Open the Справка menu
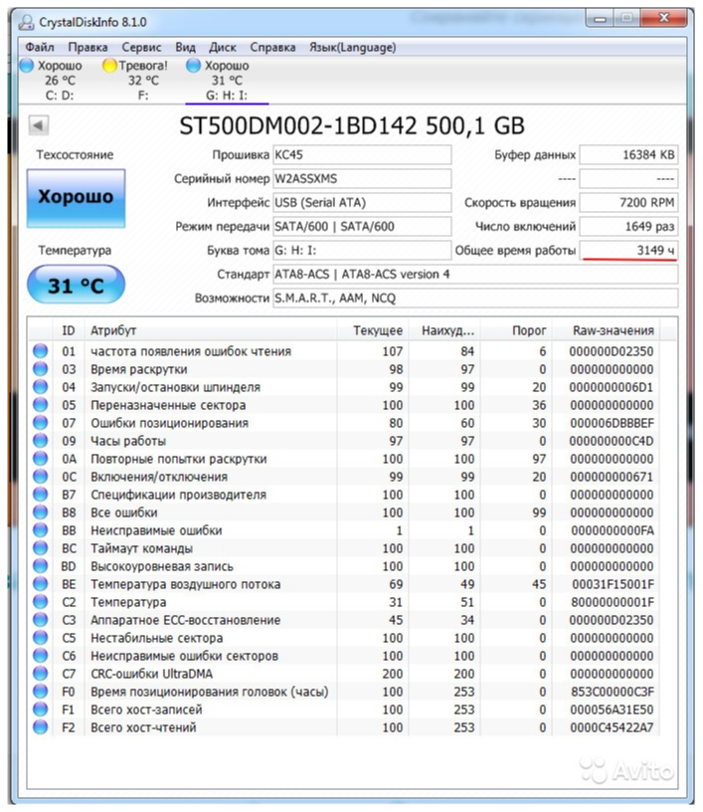Image resolution: width=703 pixels, height=812 pixels. point(272,47)
